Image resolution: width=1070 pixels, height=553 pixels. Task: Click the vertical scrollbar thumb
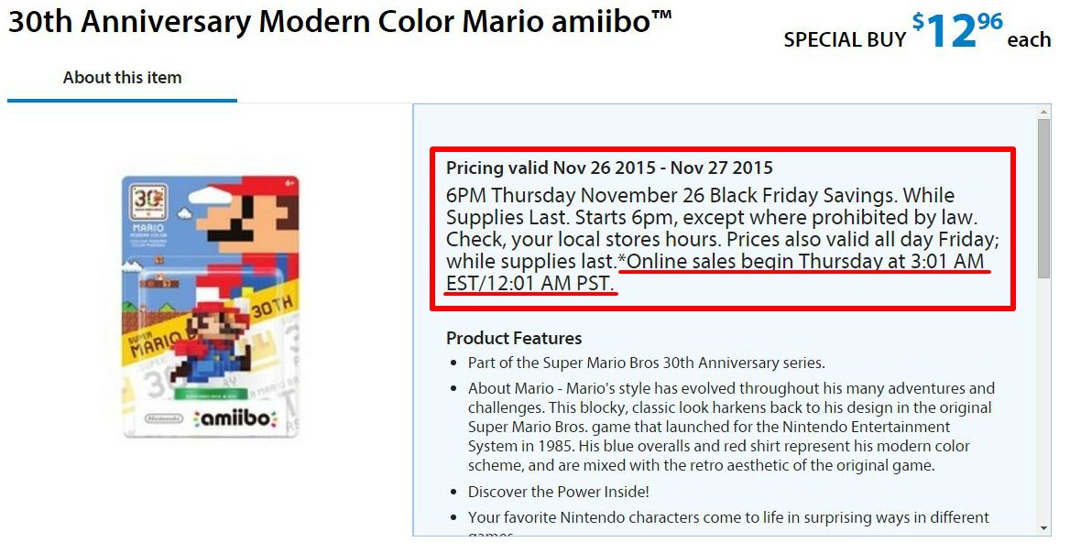1044,199
